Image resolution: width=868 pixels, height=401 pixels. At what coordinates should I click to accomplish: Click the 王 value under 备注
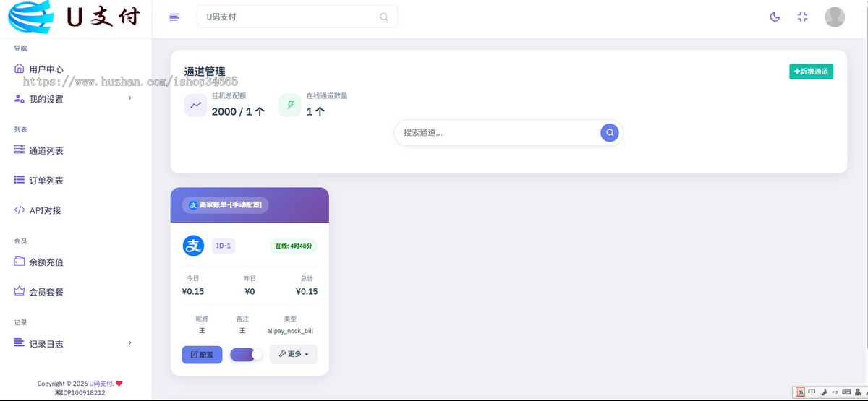pyautogui.click(x=242, y=330)
